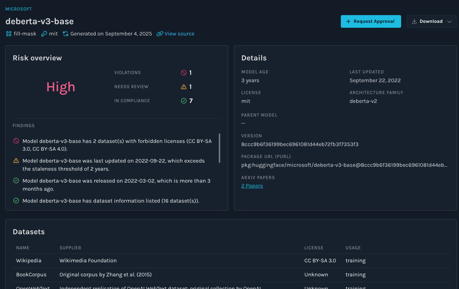
Task: Click the fill-mask task grid icon
Action: (9, 34)
